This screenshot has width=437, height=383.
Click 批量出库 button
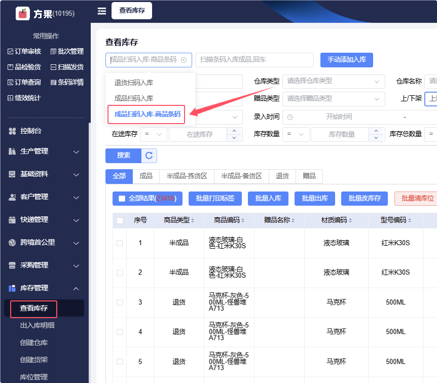pyautogui.click(x=315, y=198)
